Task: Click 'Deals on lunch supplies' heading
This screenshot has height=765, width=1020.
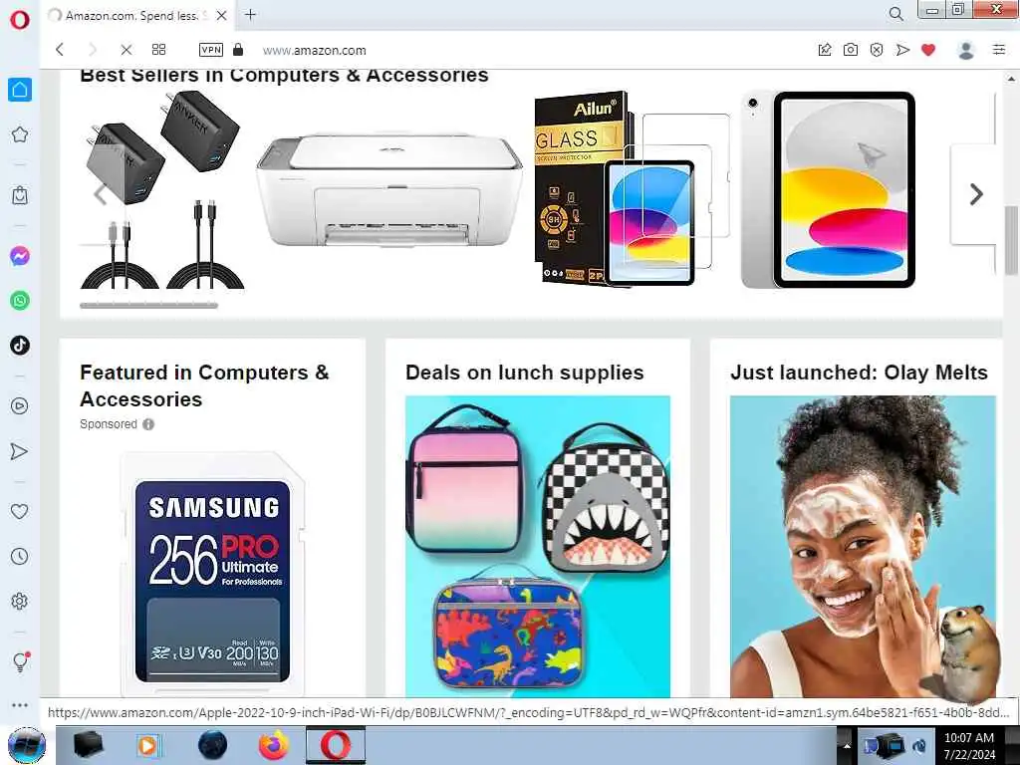Action: (x=524, y=373)
